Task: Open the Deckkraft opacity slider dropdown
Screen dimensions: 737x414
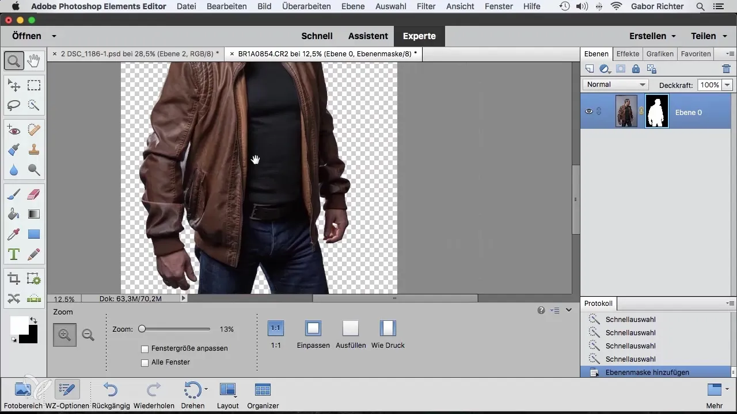Action: tap(727, 85)
